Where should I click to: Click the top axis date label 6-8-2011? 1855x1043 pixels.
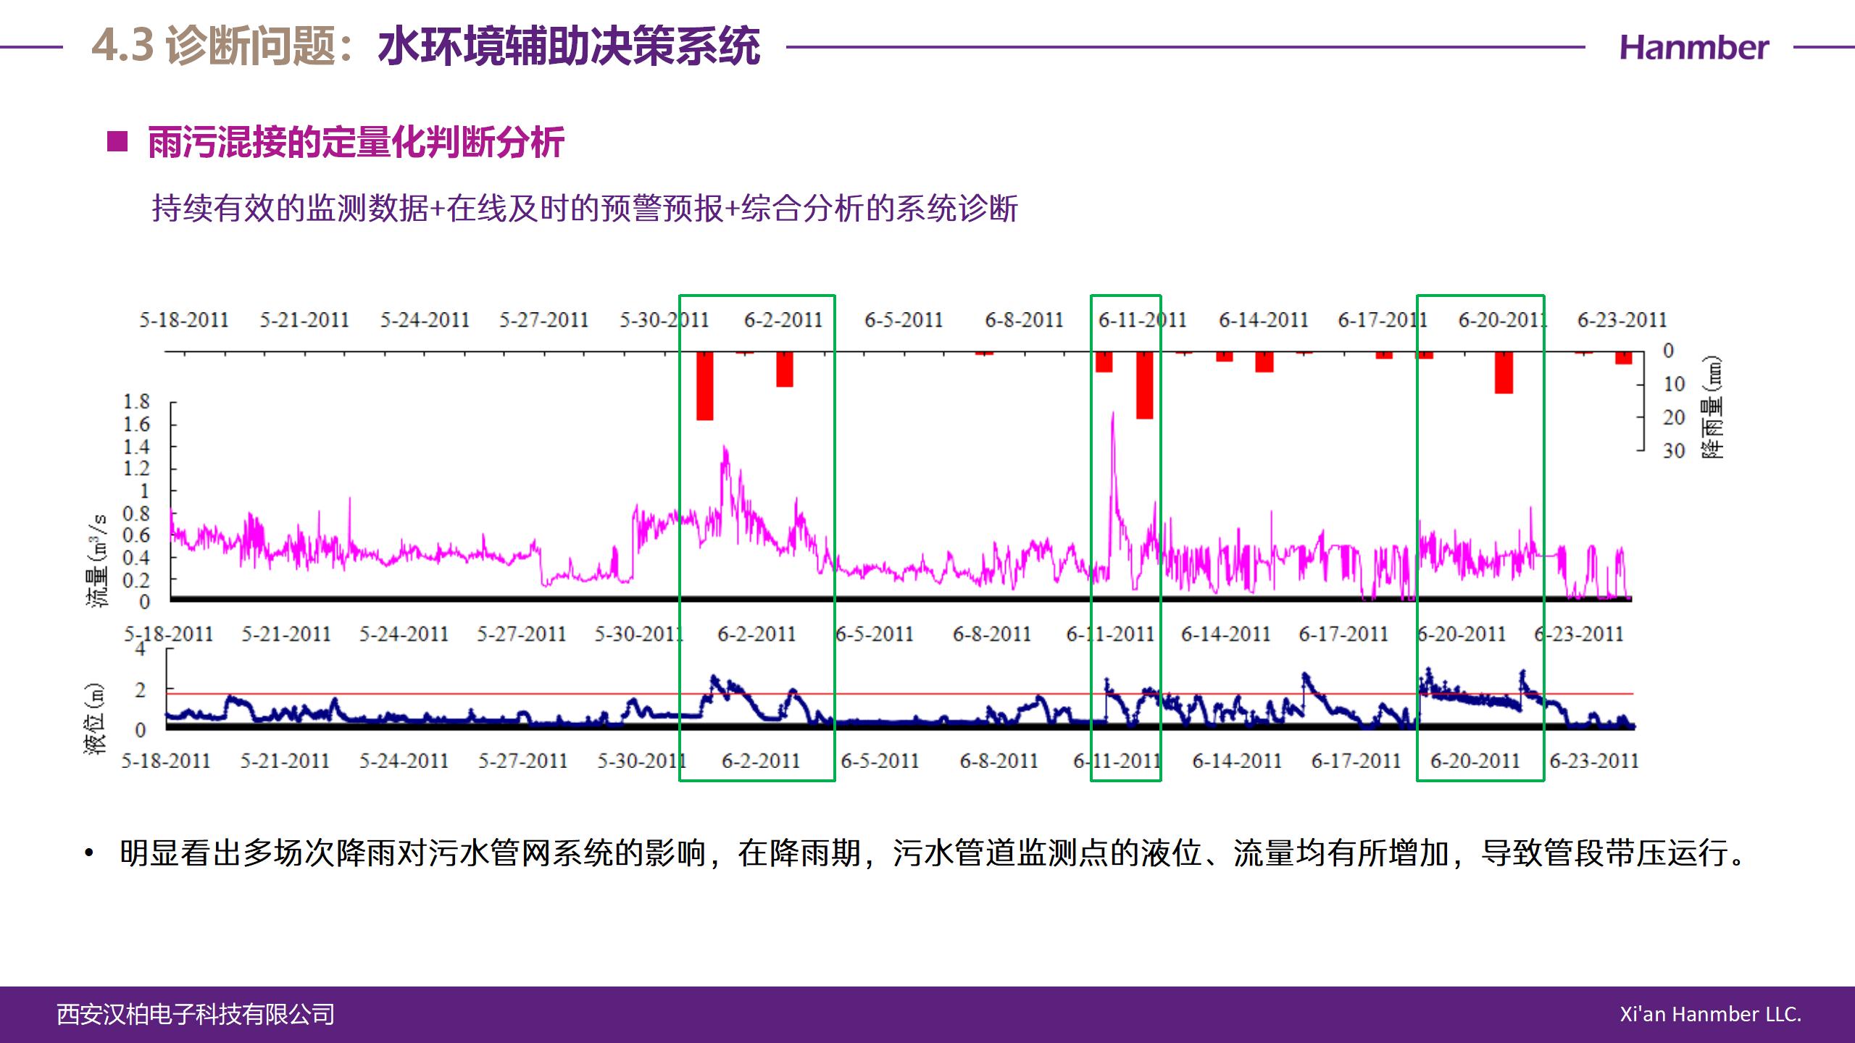click(1024, 320)
